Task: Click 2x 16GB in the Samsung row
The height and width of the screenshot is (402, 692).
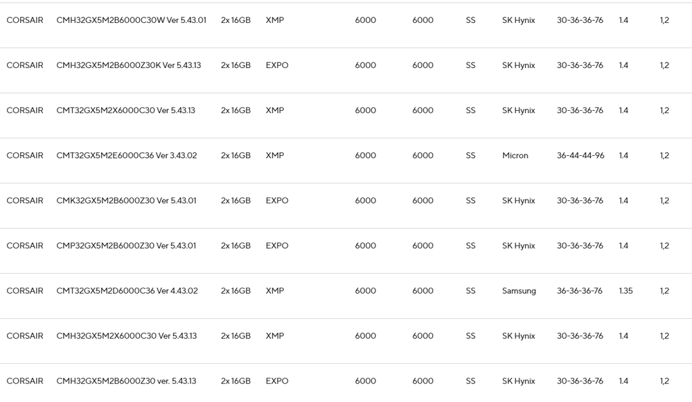Action: [x=236, y=290]
